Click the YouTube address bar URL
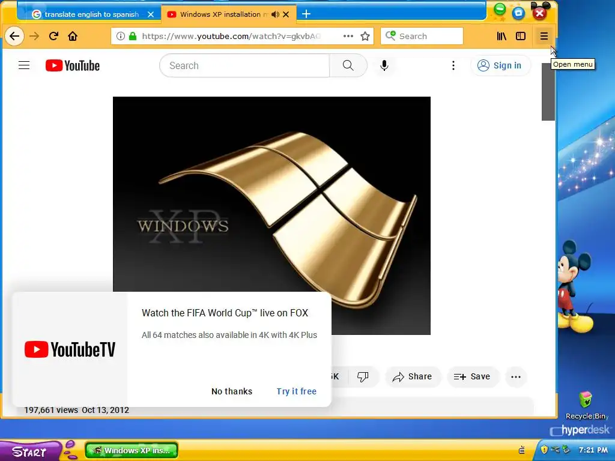The width and height of the screenshot is (615, 461). 231,36
